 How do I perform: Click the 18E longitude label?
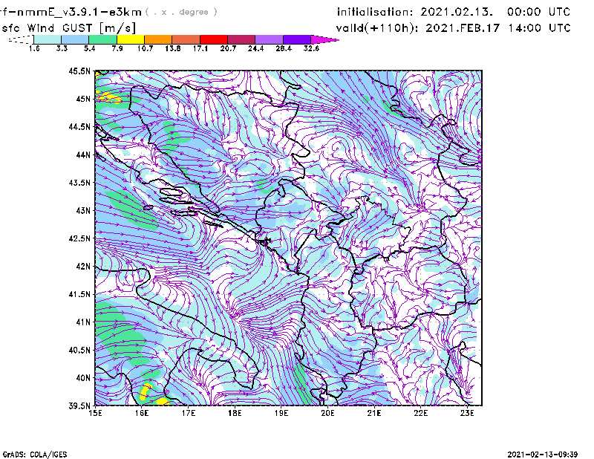(235, 413)
